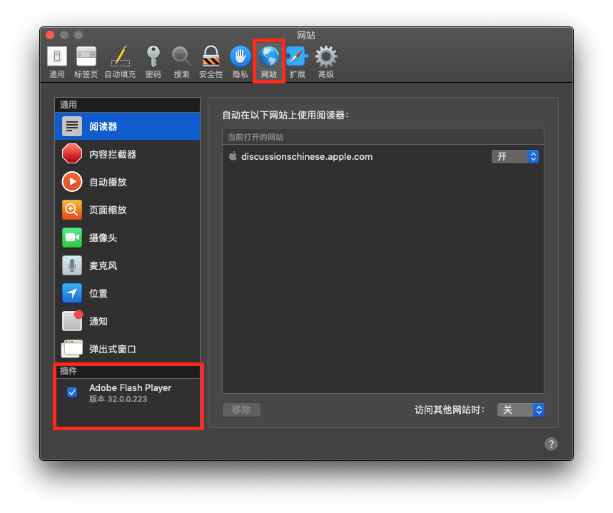Select 内容拦截器 in the sidebar
The width and height of the screenshot is (613, 513).
113,154
